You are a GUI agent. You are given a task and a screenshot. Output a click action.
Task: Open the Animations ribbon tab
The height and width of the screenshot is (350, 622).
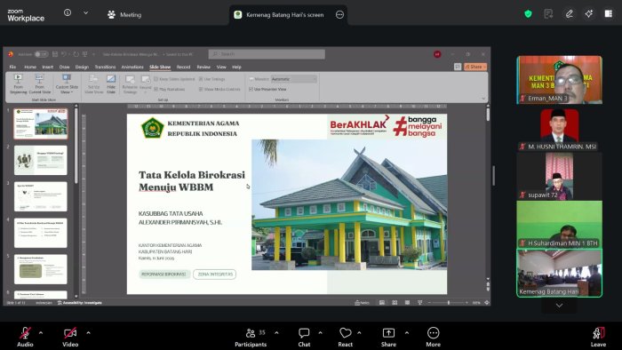(132, 67)
